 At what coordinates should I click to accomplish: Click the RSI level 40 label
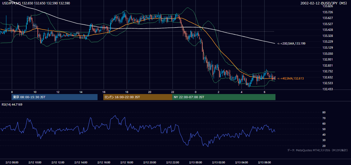click(324, 134)
